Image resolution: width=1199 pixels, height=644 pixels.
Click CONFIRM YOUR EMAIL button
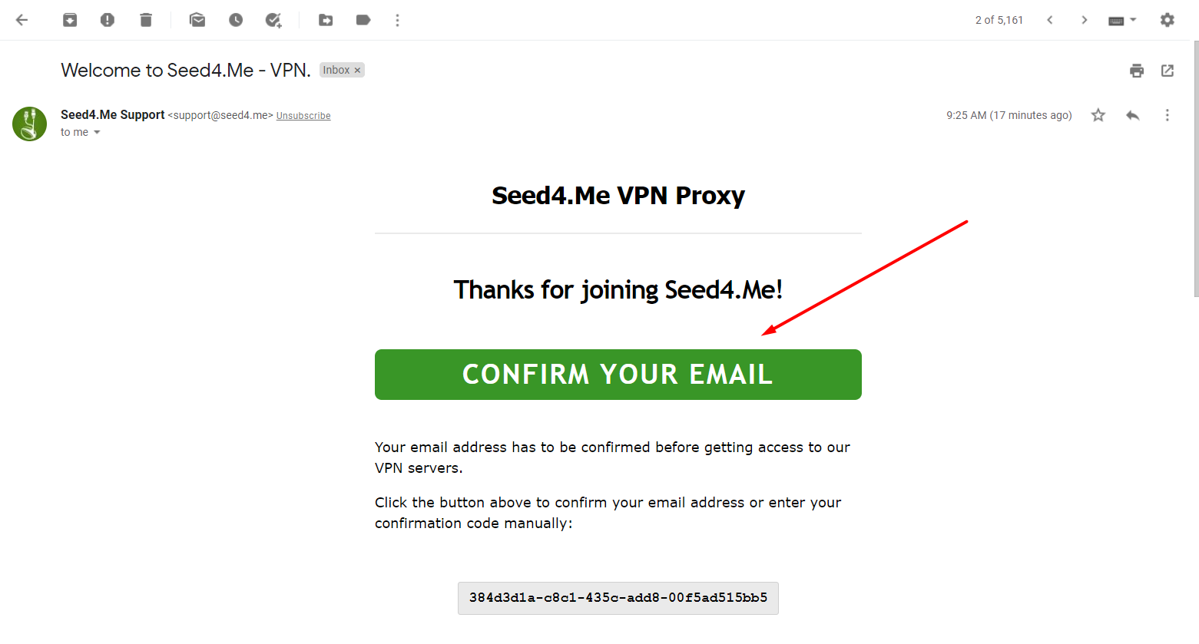(618, 375)
